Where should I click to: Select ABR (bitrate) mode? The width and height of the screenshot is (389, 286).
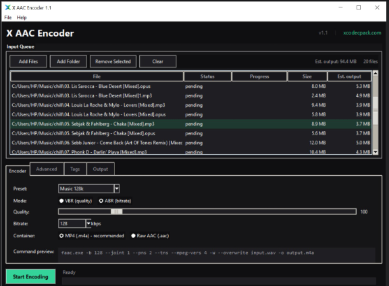coord(115,201)
